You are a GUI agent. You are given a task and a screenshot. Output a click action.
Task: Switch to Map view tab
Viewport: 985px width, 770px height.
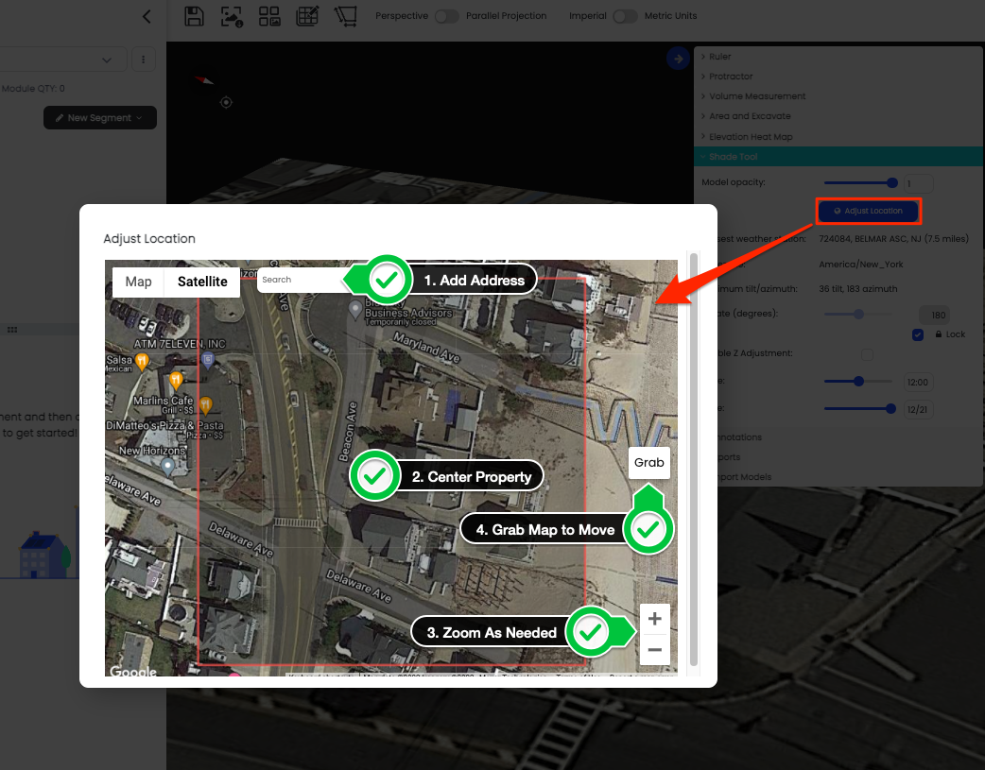click(x=138, y=282)
